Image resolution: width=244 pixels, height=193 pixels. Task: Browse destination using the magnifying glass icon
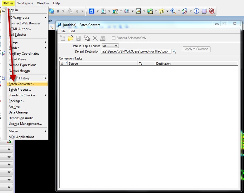point(174,51)
